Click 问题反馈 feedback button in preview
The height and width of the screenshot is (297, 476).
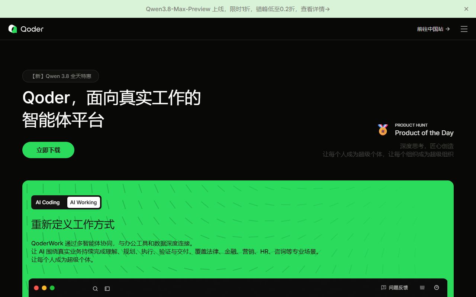click(x=395, y=288)
